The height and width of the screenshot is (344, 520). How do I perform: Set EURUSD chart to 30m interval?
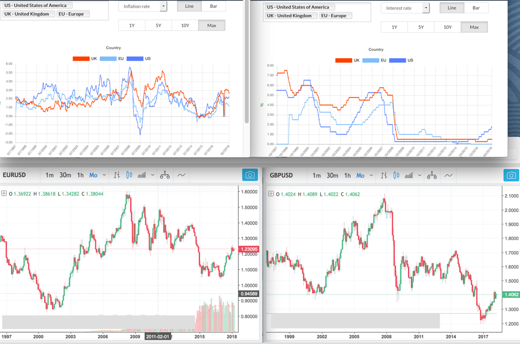tap(65, 175)
